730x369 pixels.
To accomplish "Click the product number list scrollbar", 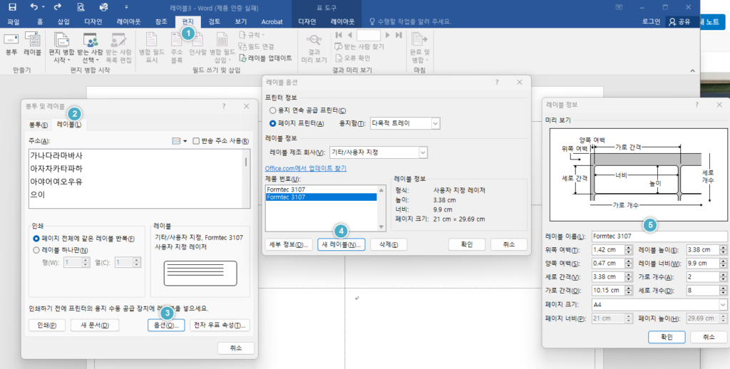I will click(x=381, y=209).
